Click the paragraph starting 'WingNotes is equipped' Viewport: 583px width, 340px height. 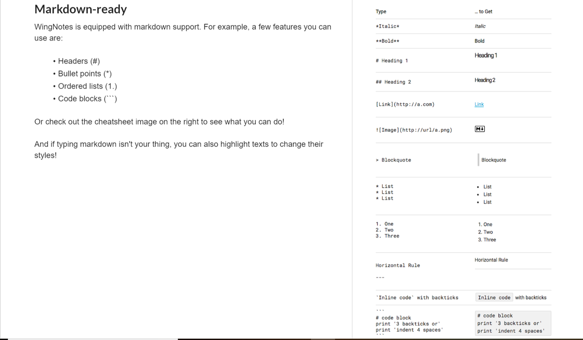[x=183, y=33]
